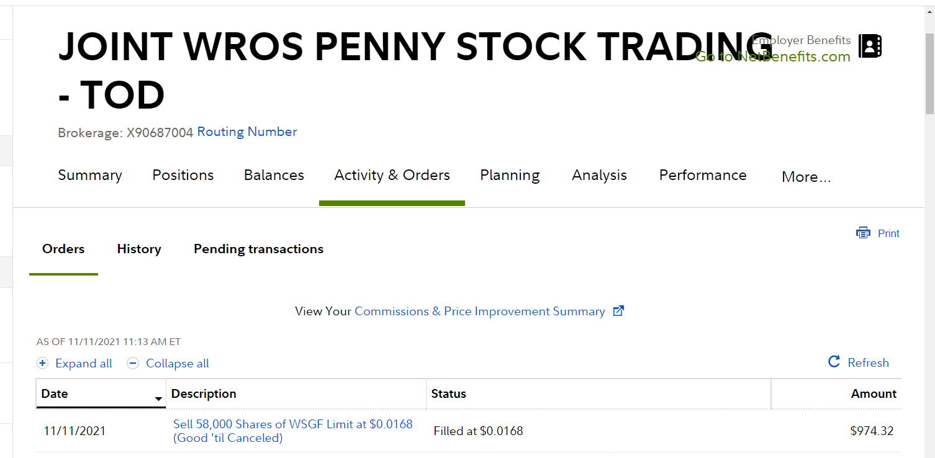Viewport: 935px width, 458px height.
Task: Click the minus icon for Collapse all
Action: pos(133,364)
